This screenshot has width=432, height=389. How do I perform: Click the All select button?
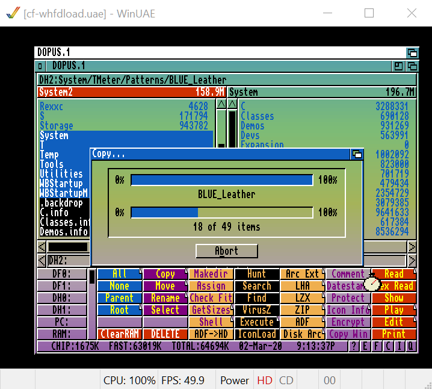[120, 274]
